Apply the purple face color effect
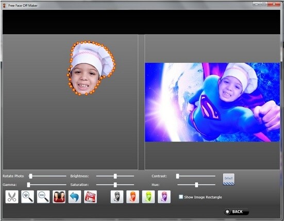 point(164,197)
